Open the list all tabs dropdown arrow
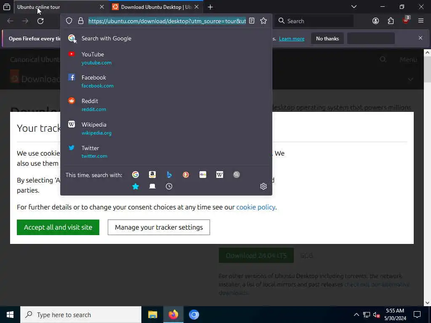This screenshot has width=431, height=323. 354,7
